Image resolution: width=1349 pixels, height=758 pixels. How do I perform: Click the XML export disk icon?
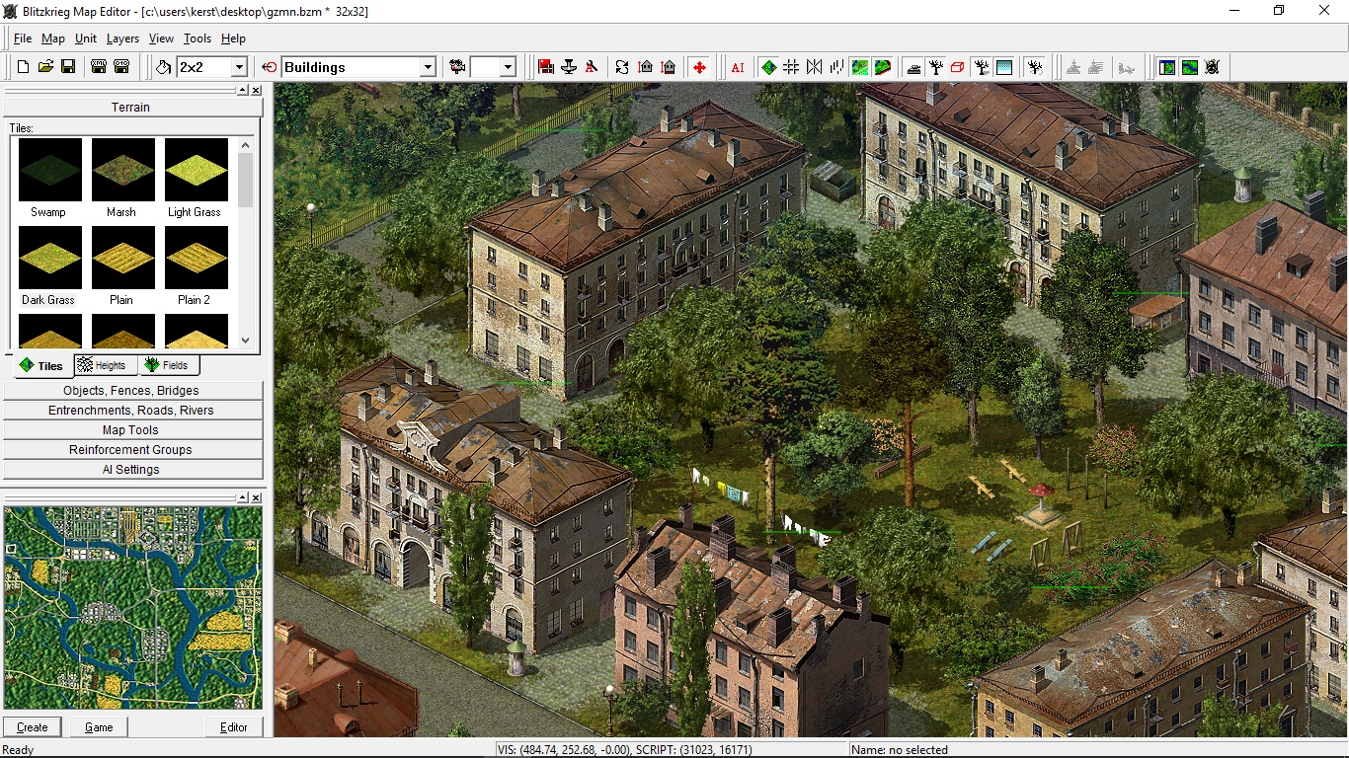pos(99,67)
